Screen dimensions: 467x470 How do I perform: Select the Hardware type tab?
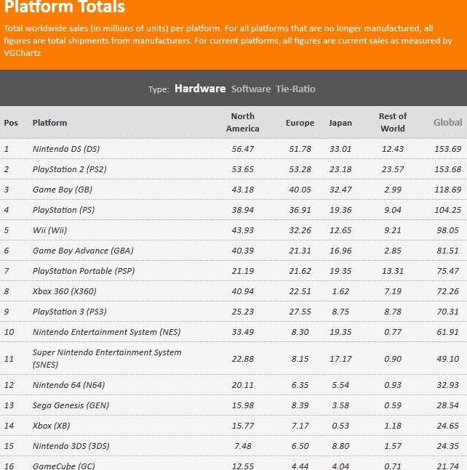tap(200, 89)
